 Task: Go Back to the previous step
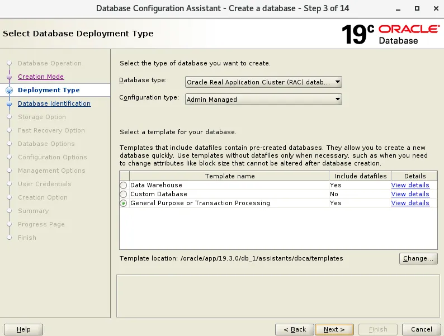click(x=295, y=329)
